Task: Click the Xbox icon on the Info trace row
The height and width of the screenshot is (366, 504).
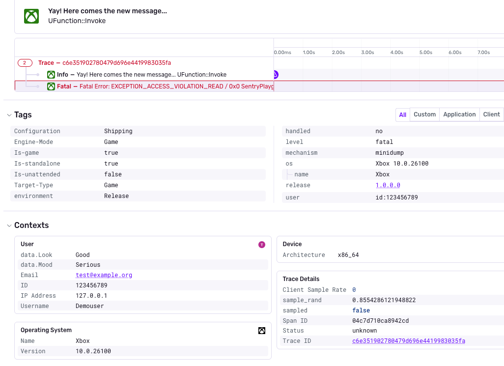Action: (x=51, y=75)
